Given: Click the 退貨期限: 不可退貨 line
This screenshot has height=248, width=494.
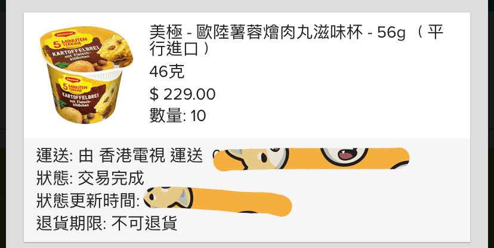Looking at the screenshot, I should click(x=106, y=224).
